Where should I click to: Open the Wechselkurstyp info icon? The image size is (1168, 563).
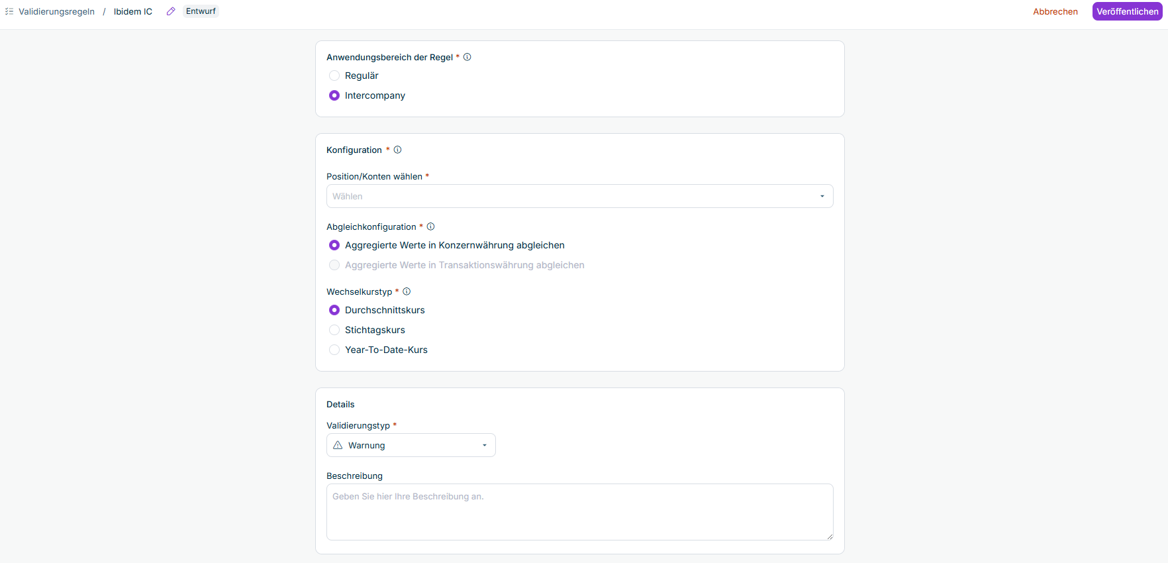pyautogui.click(x=407, y=291)
